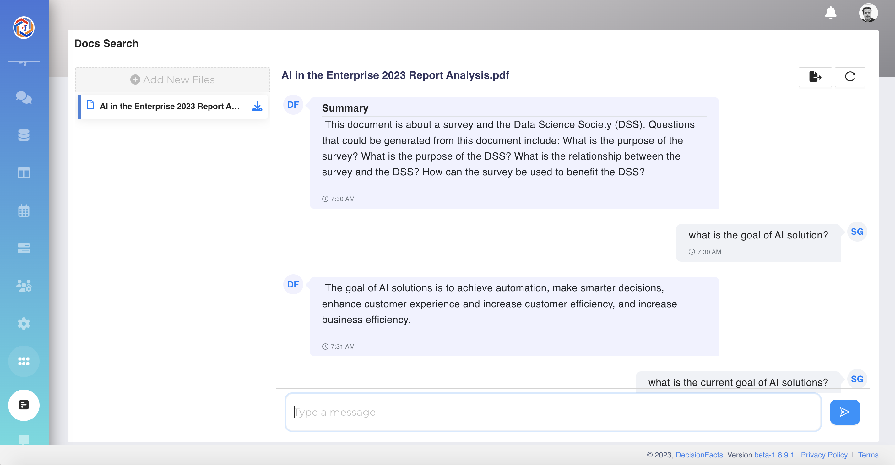This screenshot has width=895, height=465.
Task: Select the Docs Search sidebar button
Action: coord(24,405)
